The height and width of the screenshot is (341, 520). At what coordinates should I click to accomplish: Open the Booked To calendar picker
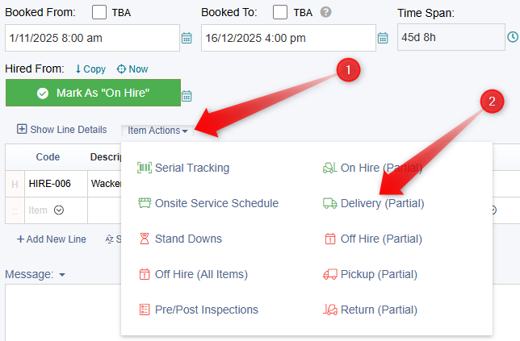pos(384,38)
